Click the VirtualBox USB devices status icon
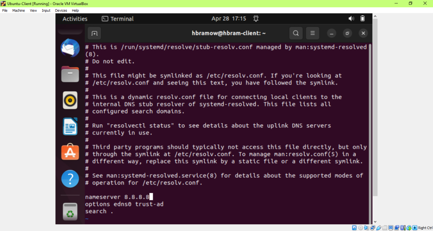The height and width of the screenshot is (231, 433). pyautogui.click(x=378, y=228)
